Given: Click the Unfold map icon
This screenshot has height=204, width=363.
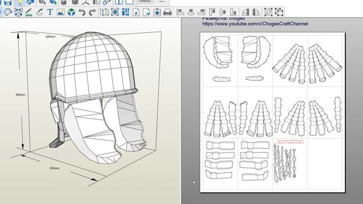Looking at the screenshot, I should point(104,12).
